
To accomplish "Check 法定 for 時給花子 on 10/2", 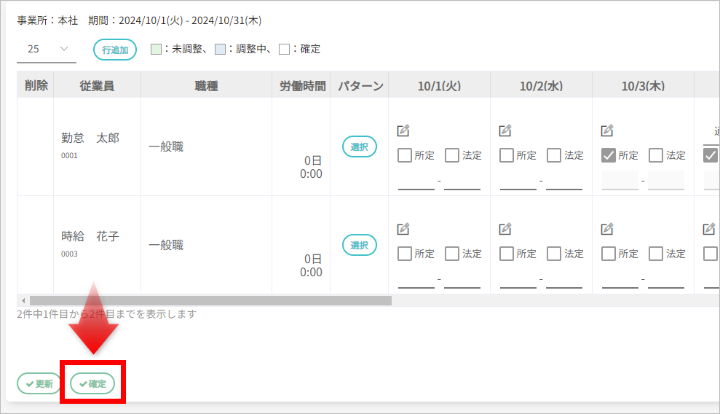I will 554,254.
